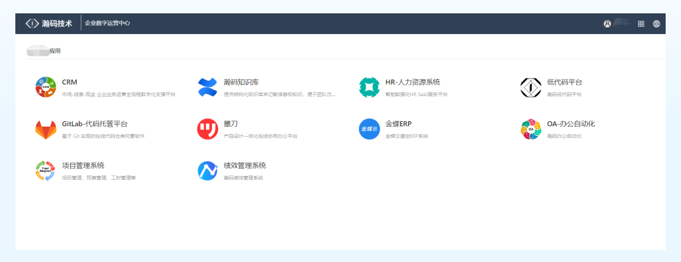This screenshot has width=681, height=262.
Task: Open the CRM title link
Action: pyautogui.click(x=69, y=82)
